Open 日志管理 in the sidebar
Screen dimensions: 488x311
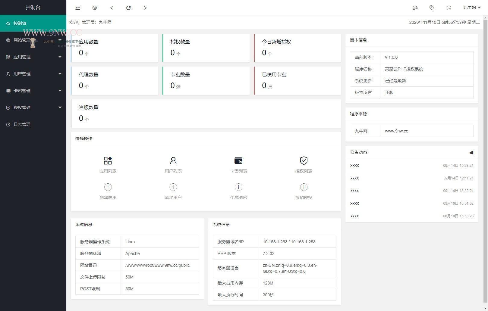point(33,124)
